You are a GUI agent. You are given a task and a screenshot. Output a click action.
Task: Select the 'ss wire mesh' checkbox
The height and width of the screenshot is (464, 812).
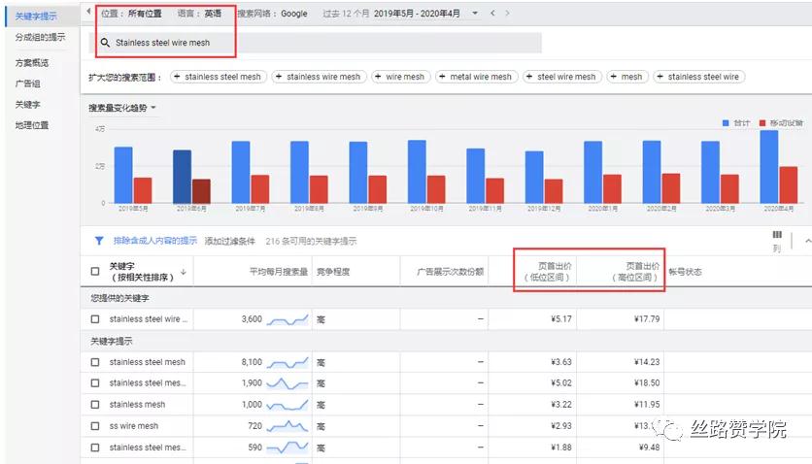pyautogui.click(x=95, y=426)
